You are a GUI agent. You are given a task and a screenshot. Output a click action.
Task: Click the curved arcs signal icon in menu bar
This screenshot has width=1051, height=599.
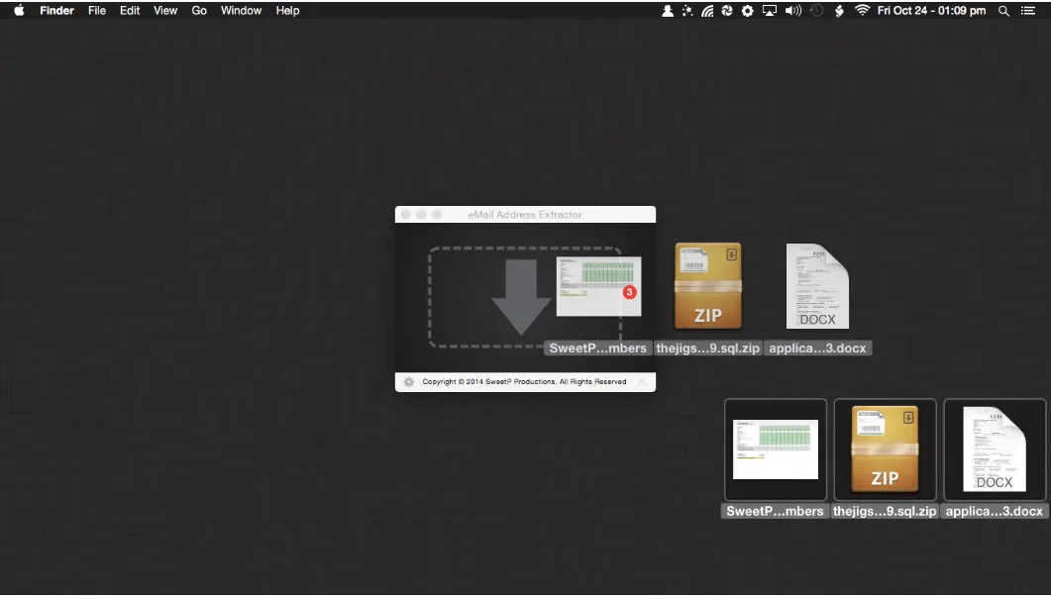(x=707, y=11)
